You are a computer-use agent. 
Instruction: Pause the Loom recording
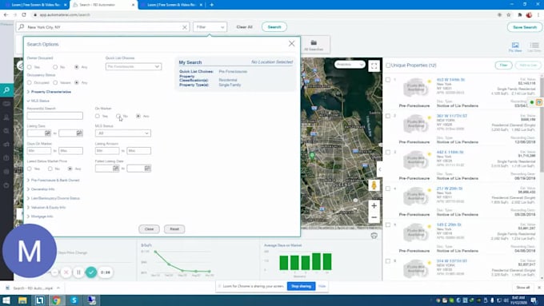click(78, 272)
